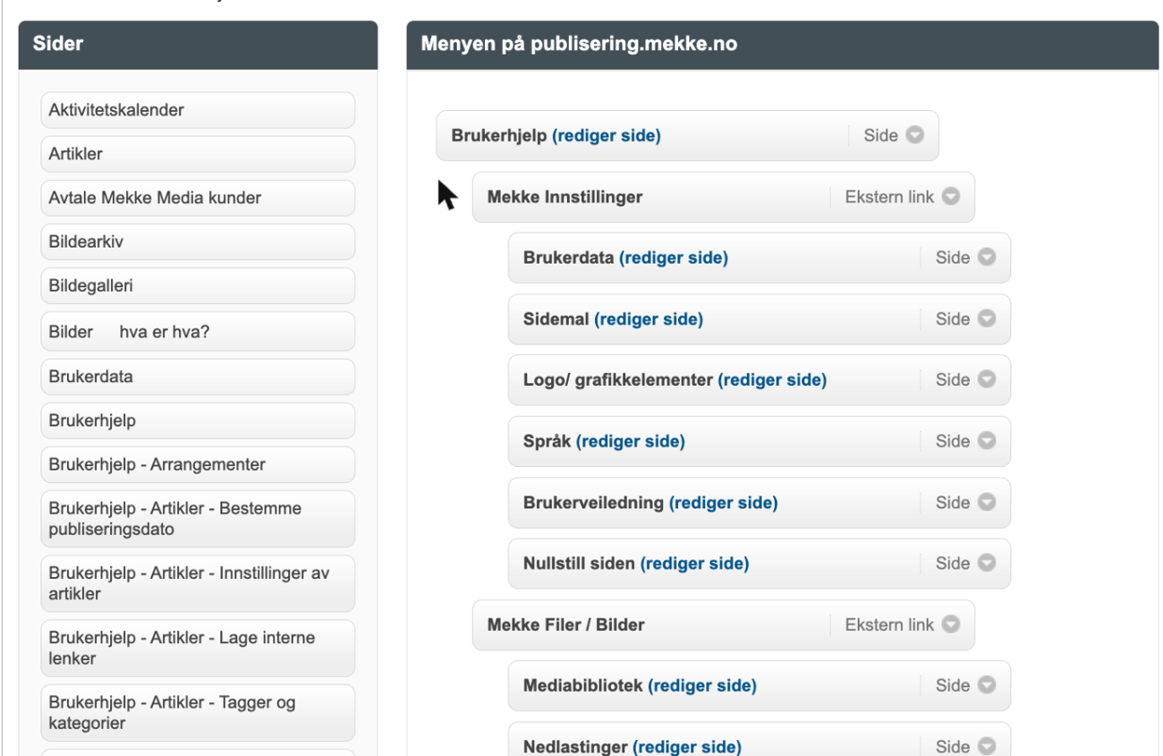Expand the Nedlastinger item dropdown arrow

tap(986, 747)
